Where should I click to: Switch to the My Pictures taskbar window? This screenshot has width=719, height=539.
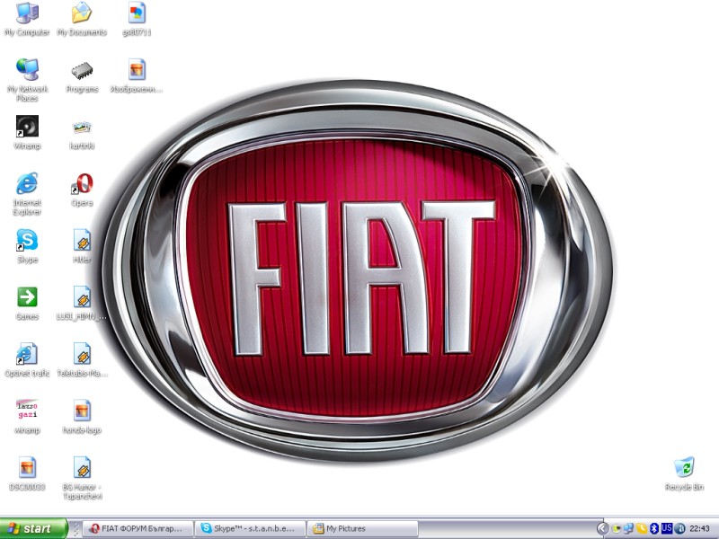(362, 528)
